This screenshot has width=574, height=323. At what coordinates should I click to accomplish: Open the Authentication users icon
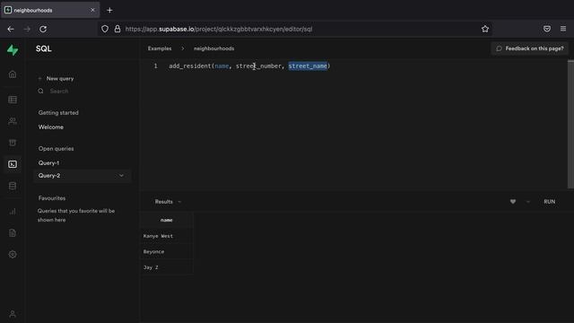pos(13,121)
